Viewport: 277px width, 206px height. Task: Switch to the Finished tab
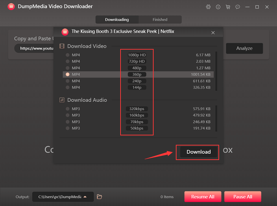coord(160,19)
